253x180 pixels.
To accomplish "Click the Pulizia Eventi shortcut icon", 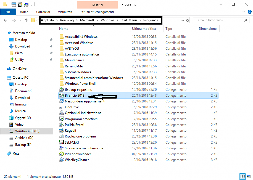I will click(x=61, y=125).
